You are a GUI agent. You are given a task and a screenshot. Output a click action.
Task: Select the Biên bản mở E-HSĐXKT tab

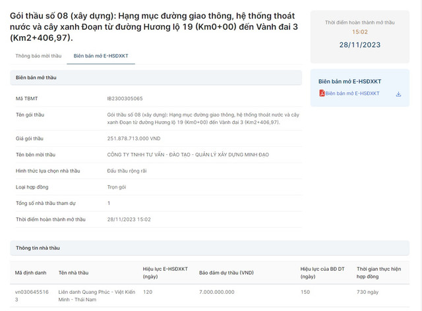pyautogui.click(x=101, y=56)
